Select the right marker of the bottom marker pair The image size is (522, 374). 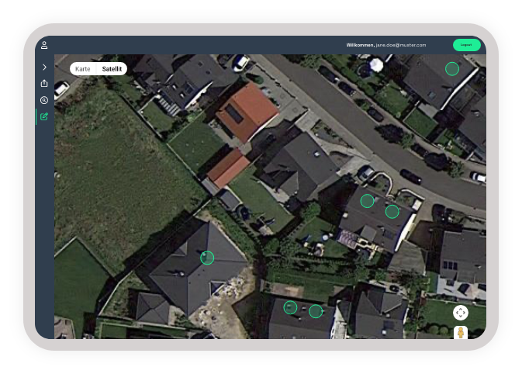click(x=316, y=311)
